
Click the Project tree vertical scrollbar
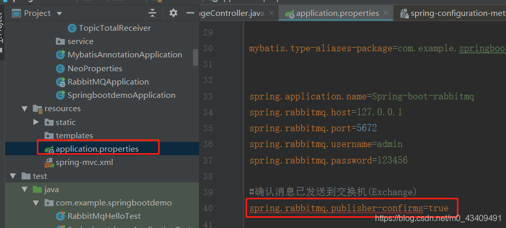pyautogui.click(x=195, y=57)
